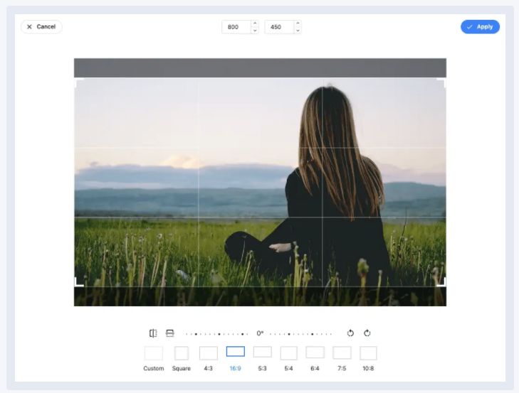Click the top-left crop corner handle
Viewport: 519px width, 393px height.
click(x=79, y=82)
